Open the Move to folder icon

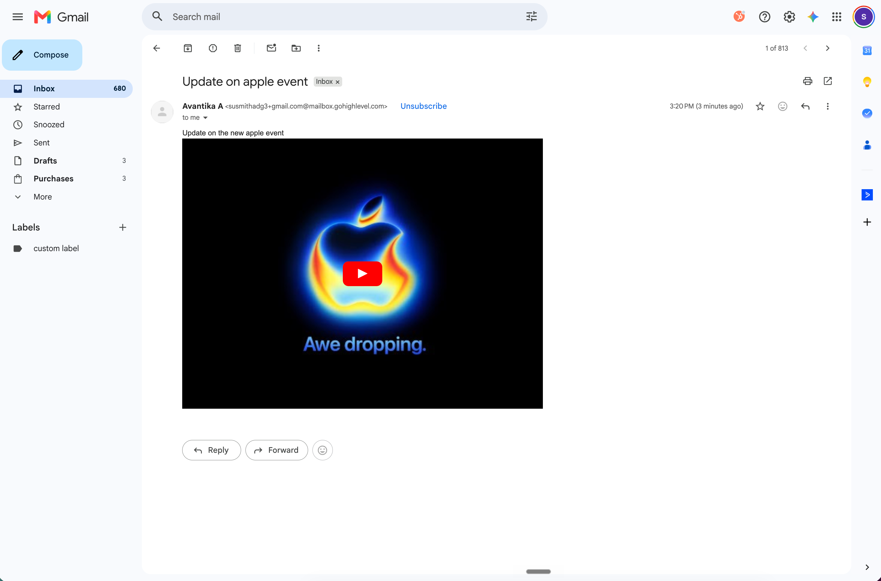point(296,48)
